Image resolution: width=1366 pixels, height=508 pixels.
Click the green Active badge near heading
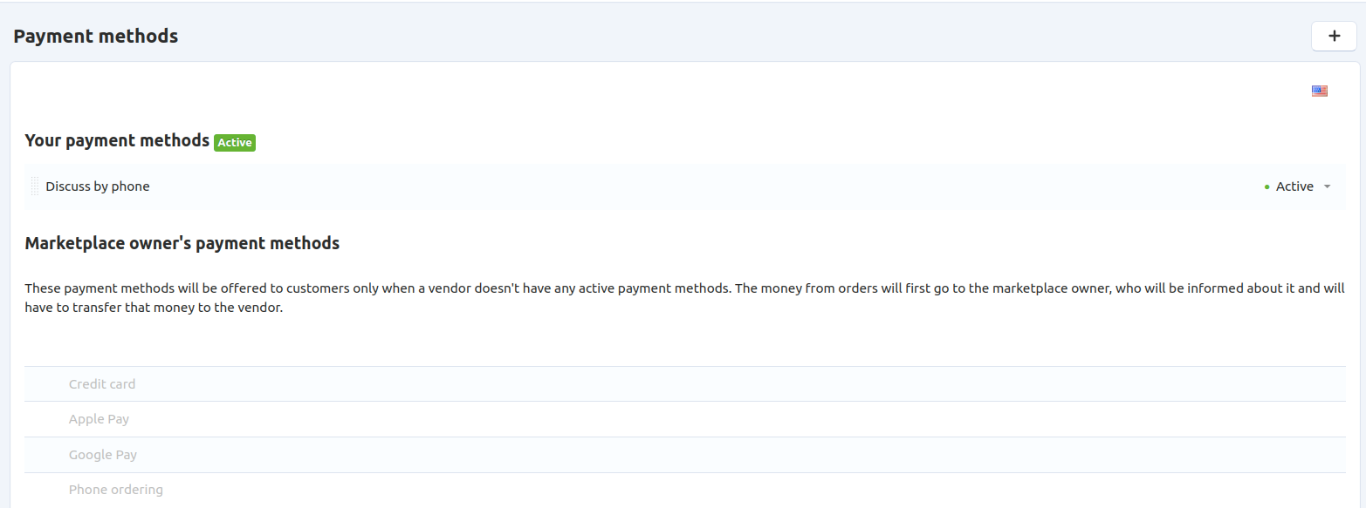(x=235, y=143)
